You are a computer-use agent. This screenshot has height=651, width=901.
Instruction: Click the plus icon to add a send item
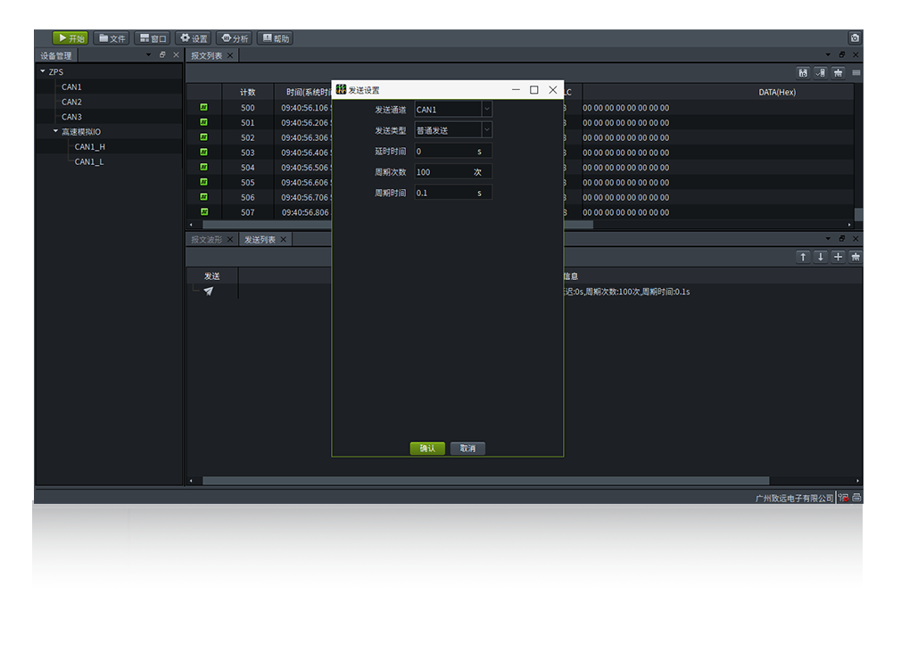838,257
